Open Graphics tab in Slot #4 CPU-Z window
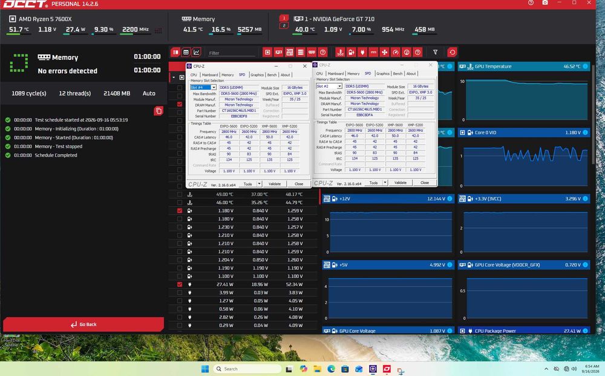 click(257, 75)
